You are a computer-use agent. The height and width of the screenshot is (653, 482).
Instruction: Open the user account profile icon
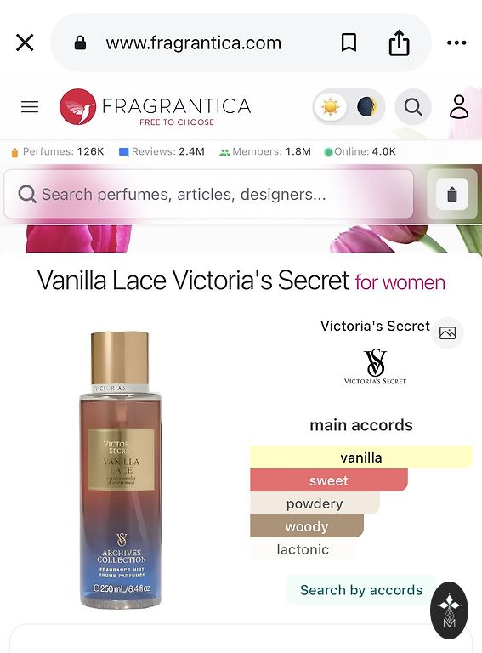[459, 107]
